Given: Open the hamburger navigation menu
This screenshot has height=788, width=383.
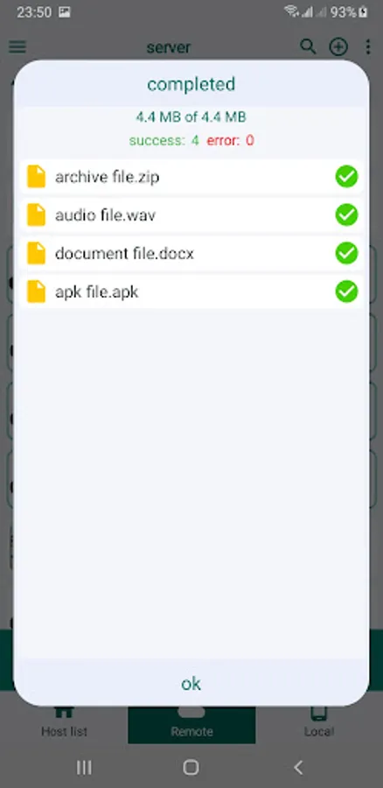Looking at the screenshot, I should coord(17,47).
